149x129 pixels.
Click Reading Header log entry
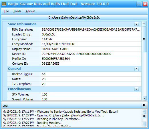click(33, 123)
